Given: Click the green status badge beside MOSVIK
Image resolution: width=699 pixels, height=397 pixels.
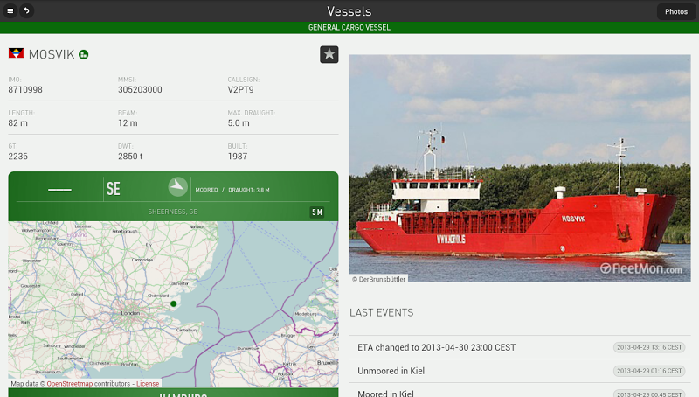Looking at the screenshot, I should tap(83, 54).
